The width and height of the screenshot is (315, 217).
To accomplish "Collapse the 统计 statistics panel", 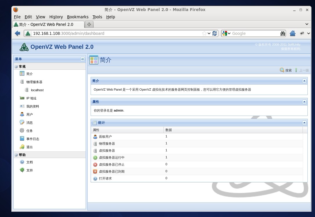I will point(304,123).
